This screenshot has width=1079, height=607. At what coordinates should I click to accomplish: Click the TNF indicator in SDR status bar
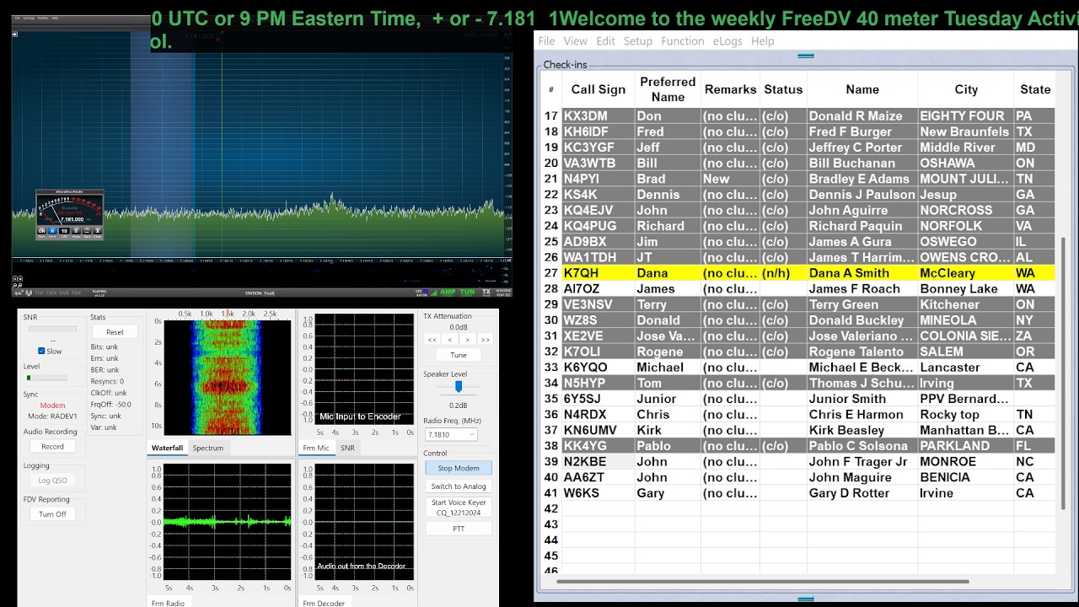coord(40,293)
